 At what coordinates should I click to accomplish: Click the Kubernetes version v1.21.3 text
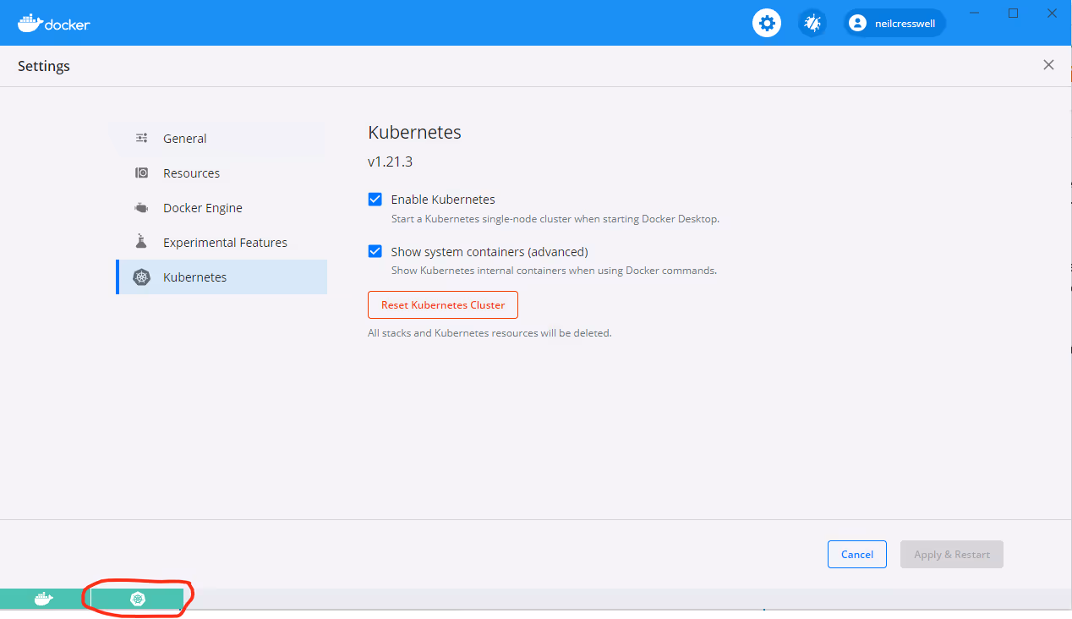pos(390,162)
